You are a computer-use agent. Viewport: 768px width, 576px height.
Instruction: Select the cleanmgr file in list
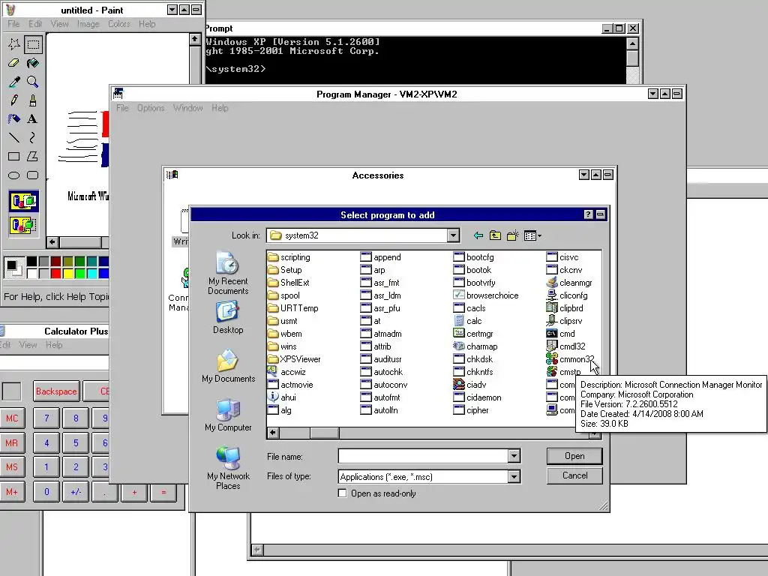pos(569,283)
